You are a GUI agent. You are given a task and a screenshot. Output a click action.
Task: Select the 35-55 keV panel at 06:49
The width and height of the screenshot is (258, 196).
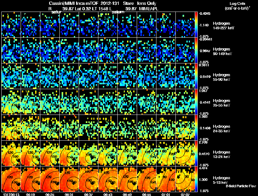click(127, 102)
